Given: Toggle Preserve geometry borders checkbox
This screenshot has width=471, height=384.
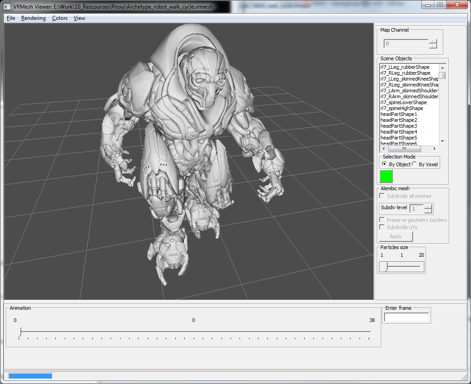Looking at the screenshot, I should [x=382, y=220].
